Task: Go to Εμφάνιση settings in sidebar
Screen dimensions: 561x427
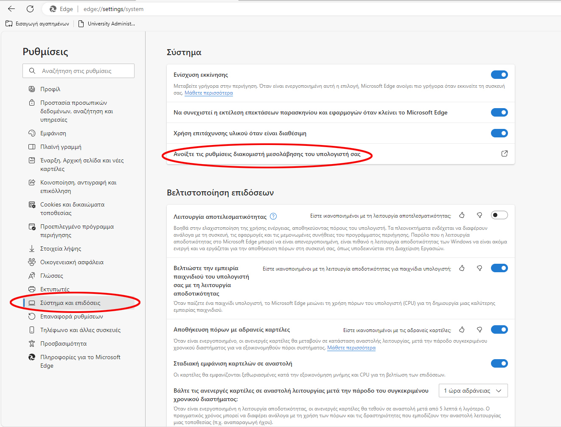Action: (53, 133)
